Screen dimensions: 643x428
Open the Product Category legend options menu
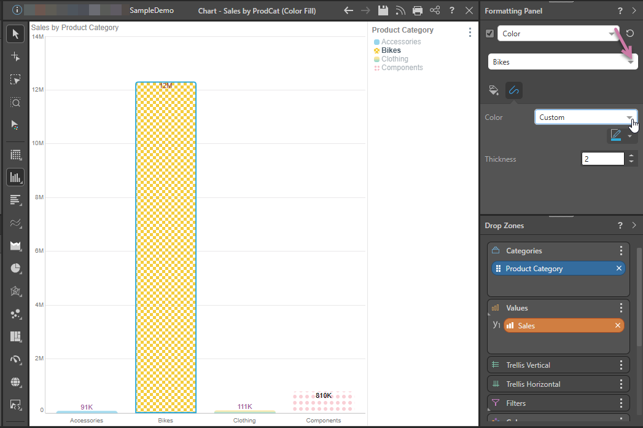tap(470, 33)
